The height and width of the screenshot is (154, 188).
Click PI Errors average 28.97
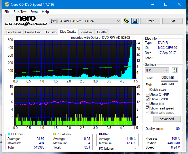[40, 139]
